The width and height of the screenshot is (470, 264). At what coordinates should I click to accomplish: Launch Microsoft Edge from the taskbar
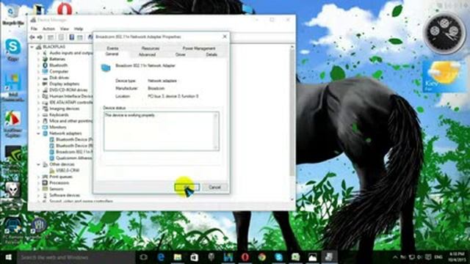[161, 257]
